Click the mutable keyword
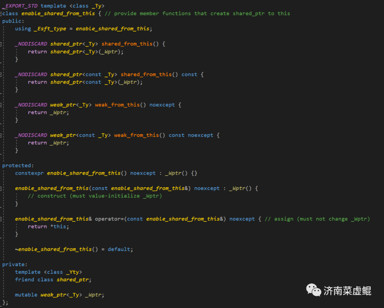 26,295
